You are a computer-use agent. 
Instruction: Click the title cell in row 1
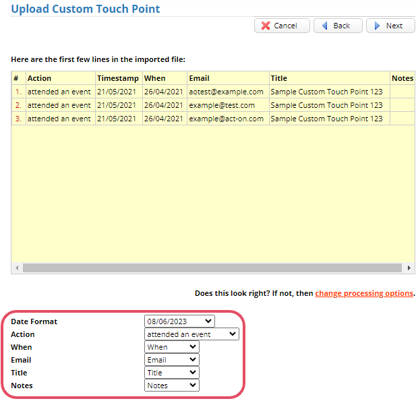[330, 92]
